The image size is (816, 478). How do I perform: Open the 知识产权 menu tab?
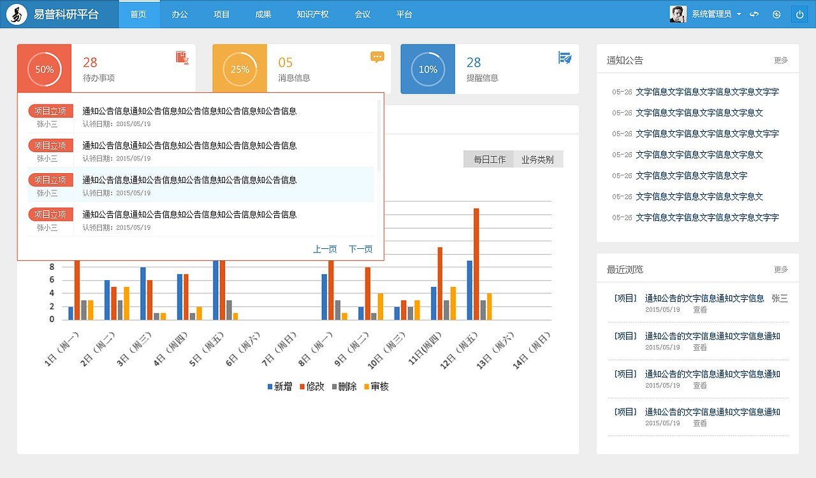tap(312, 14)
